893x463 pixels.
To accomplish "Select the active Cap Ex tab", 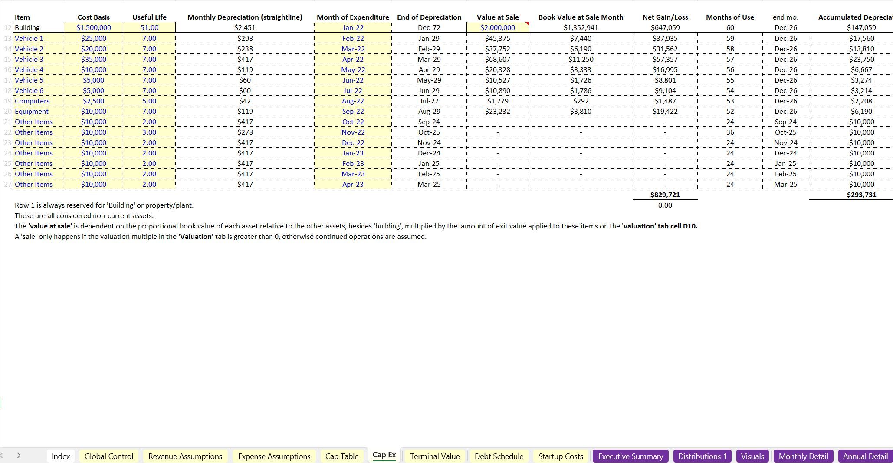I will (384, 455).
